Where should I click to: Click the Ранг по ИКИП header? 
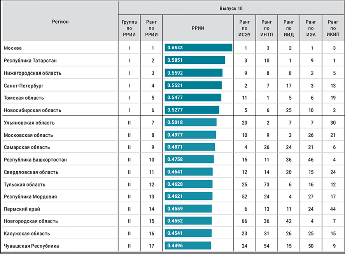pos(333,28)
